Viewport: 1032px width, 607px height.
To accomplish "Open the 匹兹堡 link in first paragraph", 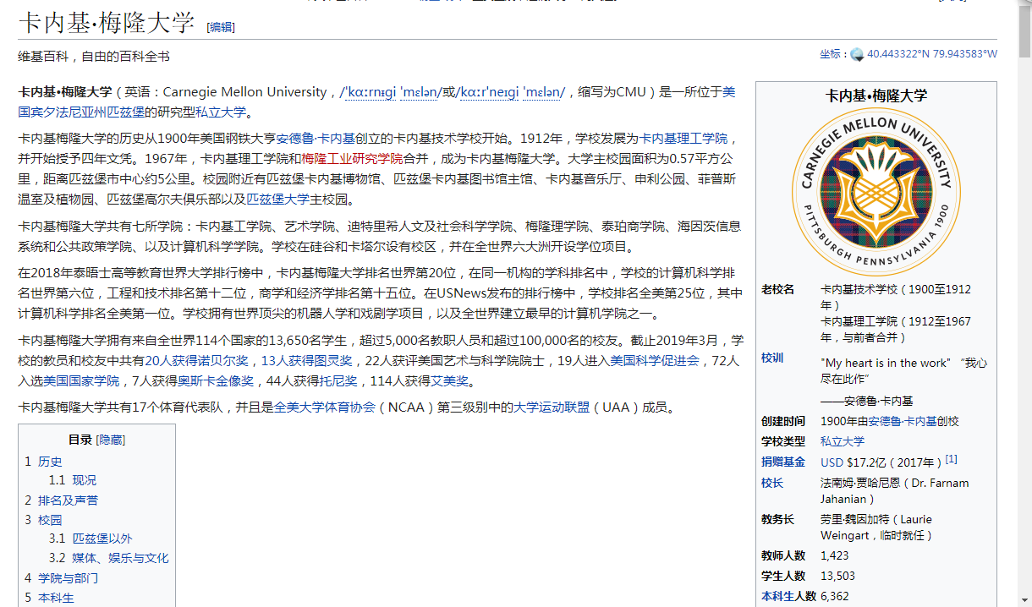I will [x=125, y=112].
